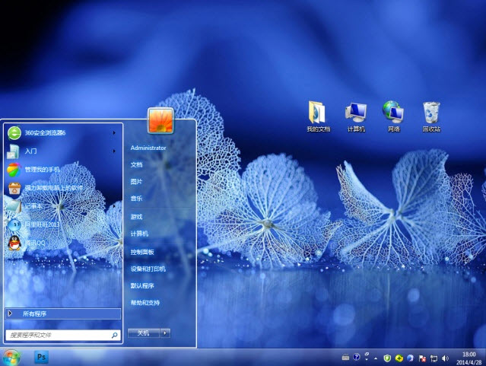Click the volume speaker tray icon
This screenshot has height=366, width=486.
(445, 357)
